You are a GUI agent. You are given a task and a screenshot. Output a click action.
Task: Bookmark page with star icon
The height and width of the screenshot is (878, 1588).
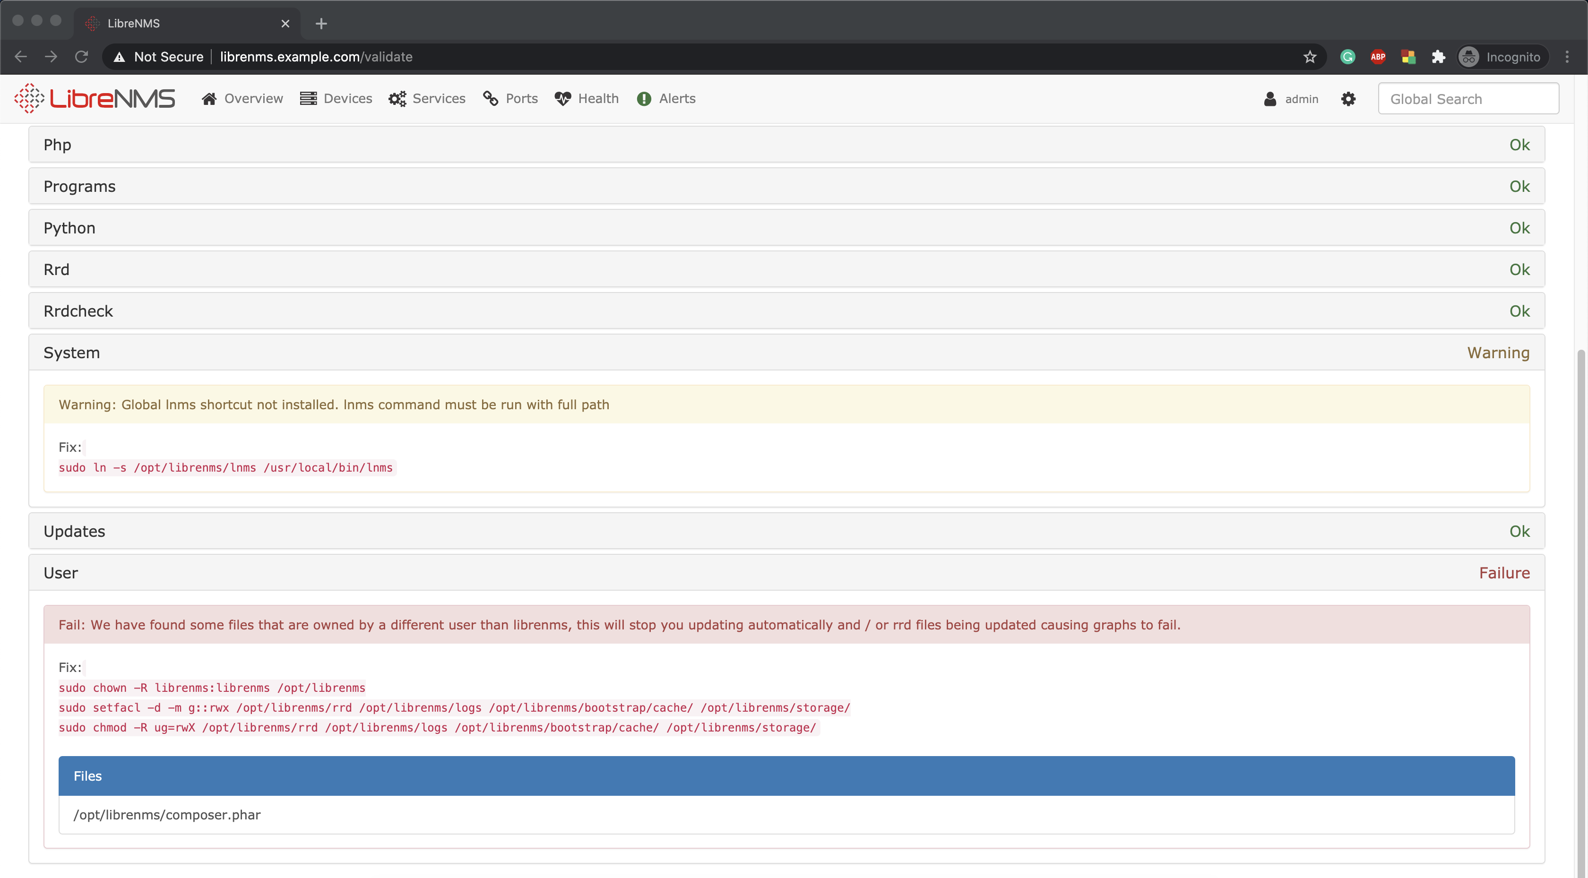point(1310,57)
